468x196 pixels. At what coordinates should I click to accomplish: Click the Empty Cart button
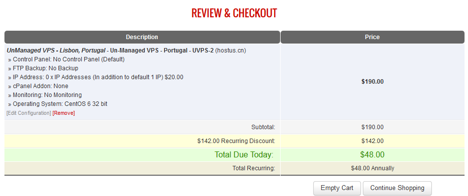point(337,188)
